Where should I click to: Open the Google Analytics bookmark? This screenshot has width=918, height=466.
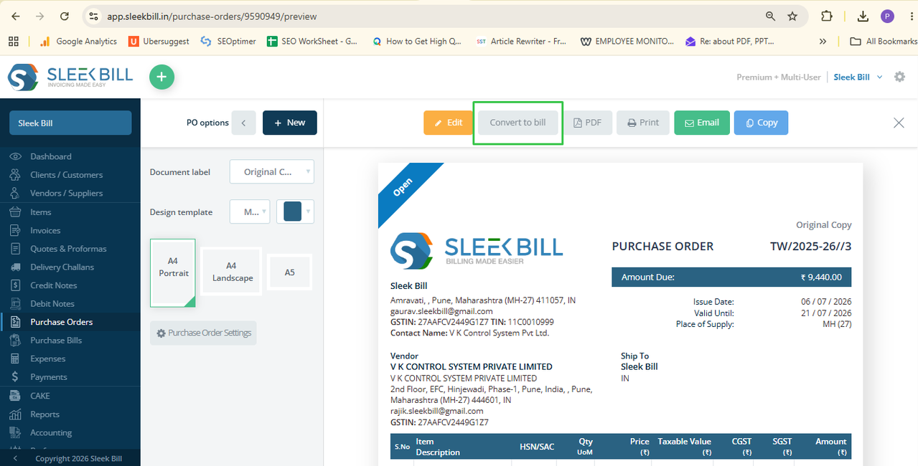point(78,42)
